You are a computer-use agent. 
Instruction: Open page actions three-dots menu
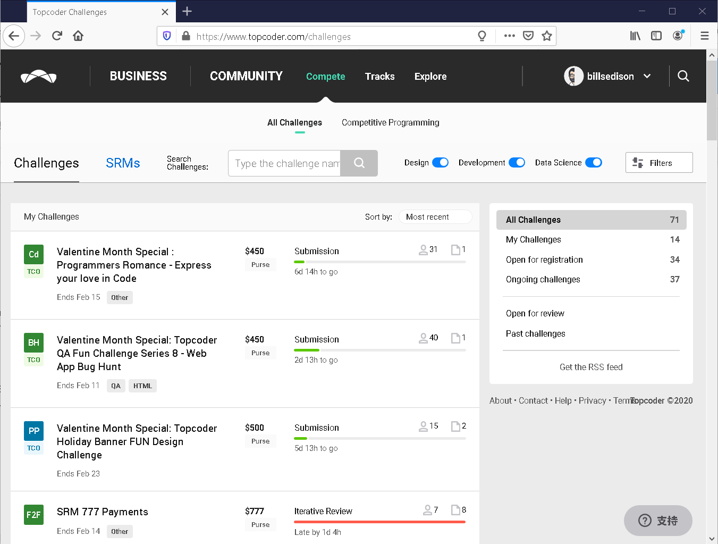click(509, 36)
